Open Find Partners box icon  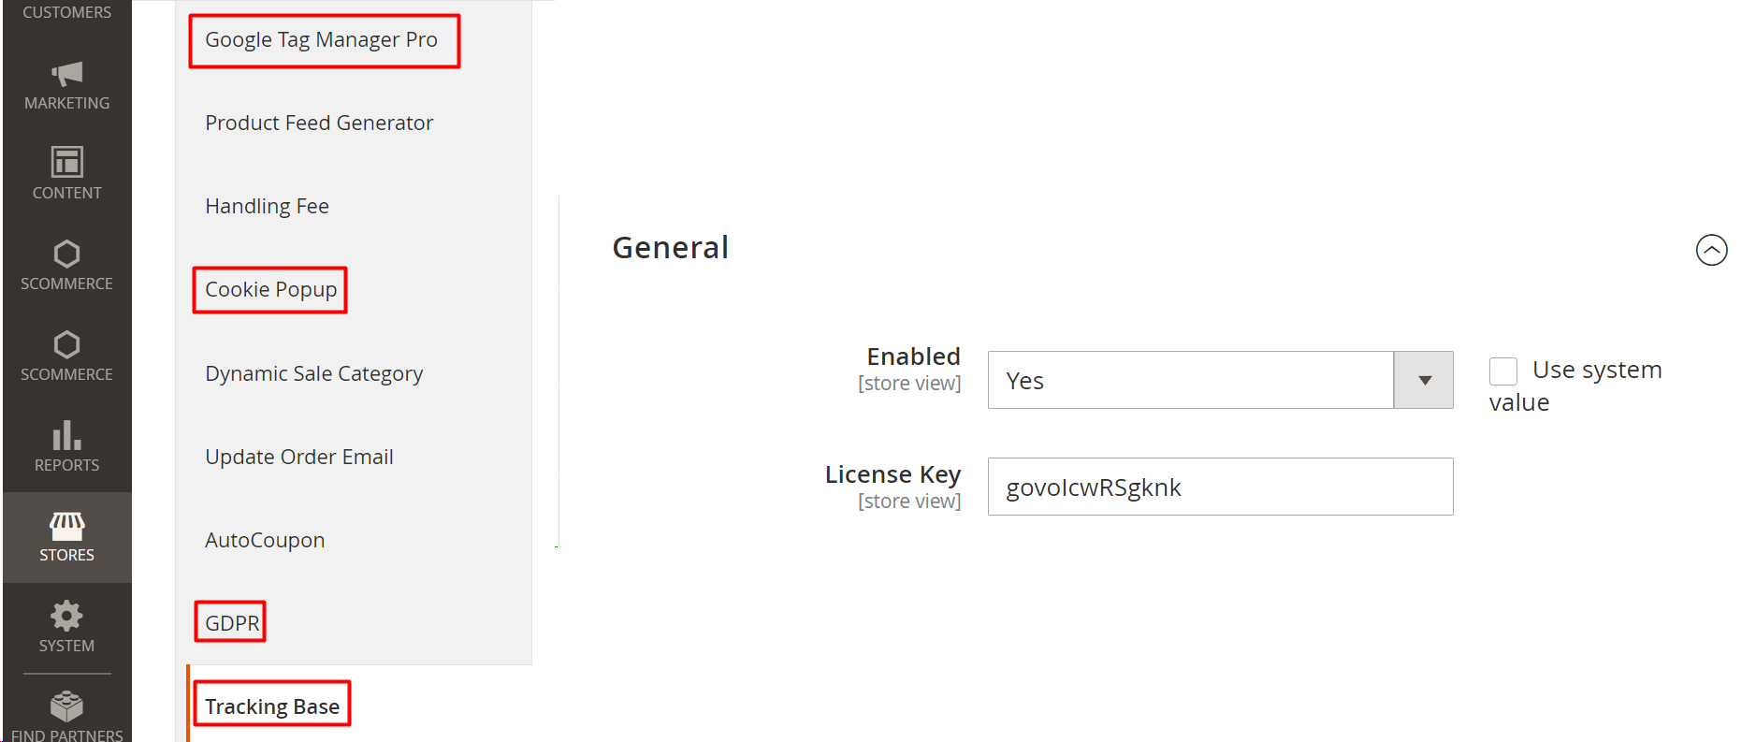coord(66,706)
